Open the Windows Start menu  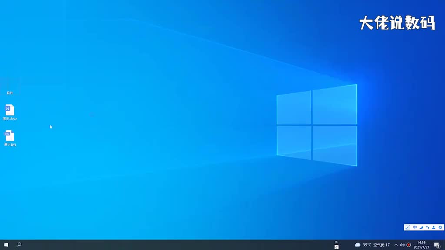[x=6, y=245]
